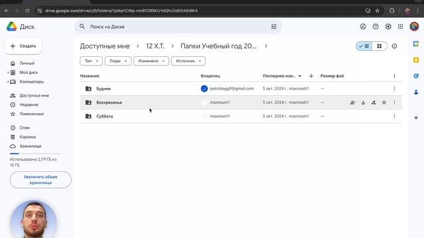
Task: Open the Settings gear icon
Action: click(x=388, y=26)
